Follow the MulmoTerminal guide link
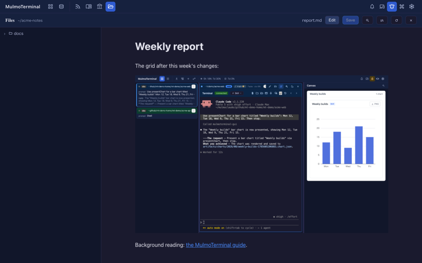This screenshot has height=263, width=422. (216, 245)
